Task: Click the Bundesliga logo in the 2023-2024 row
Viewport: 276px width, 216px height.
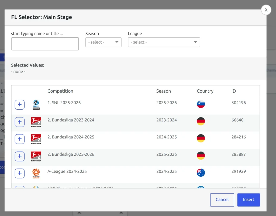Action: (x=36, y=122)
